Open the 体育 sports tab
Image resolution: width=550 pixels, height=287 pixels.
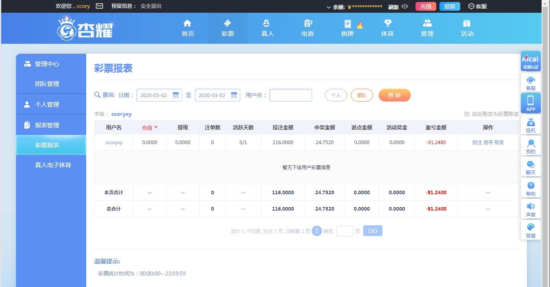pos(388,28)
